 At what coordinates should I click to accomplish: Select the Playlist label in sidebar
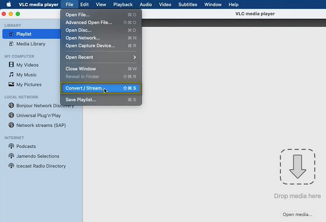(x=24, y=34)
